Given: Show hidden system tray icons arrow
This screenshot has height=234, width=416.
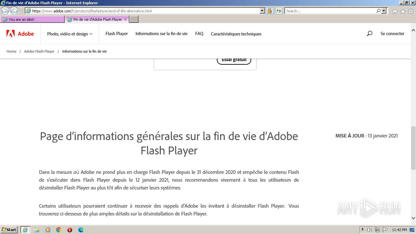Looking at the screenshot, I should [362, 229].
